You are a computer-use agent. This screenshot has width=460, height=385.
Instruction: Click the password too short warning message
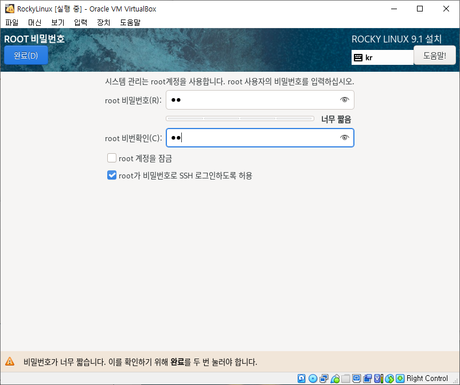pos(140,362)
